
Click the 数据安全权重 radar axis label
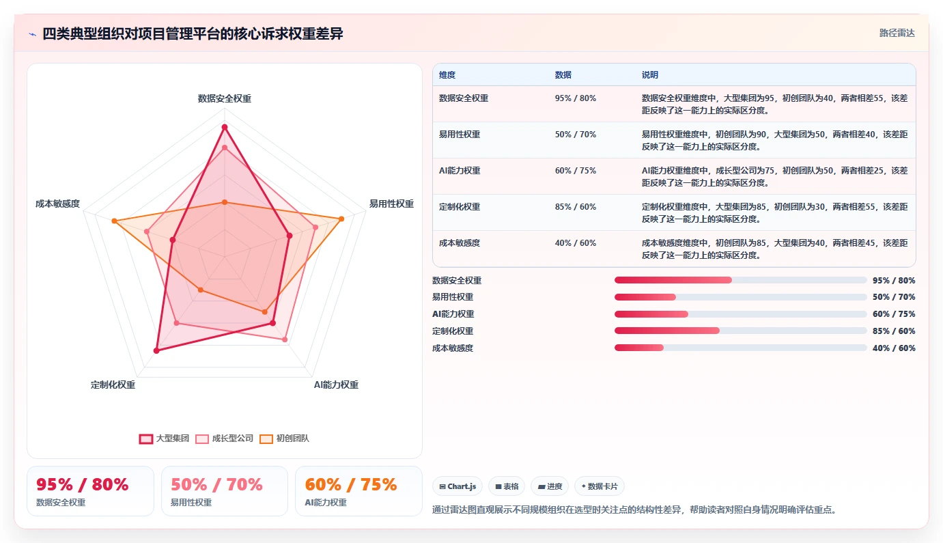pyautogui.click(x=225, y=98)
